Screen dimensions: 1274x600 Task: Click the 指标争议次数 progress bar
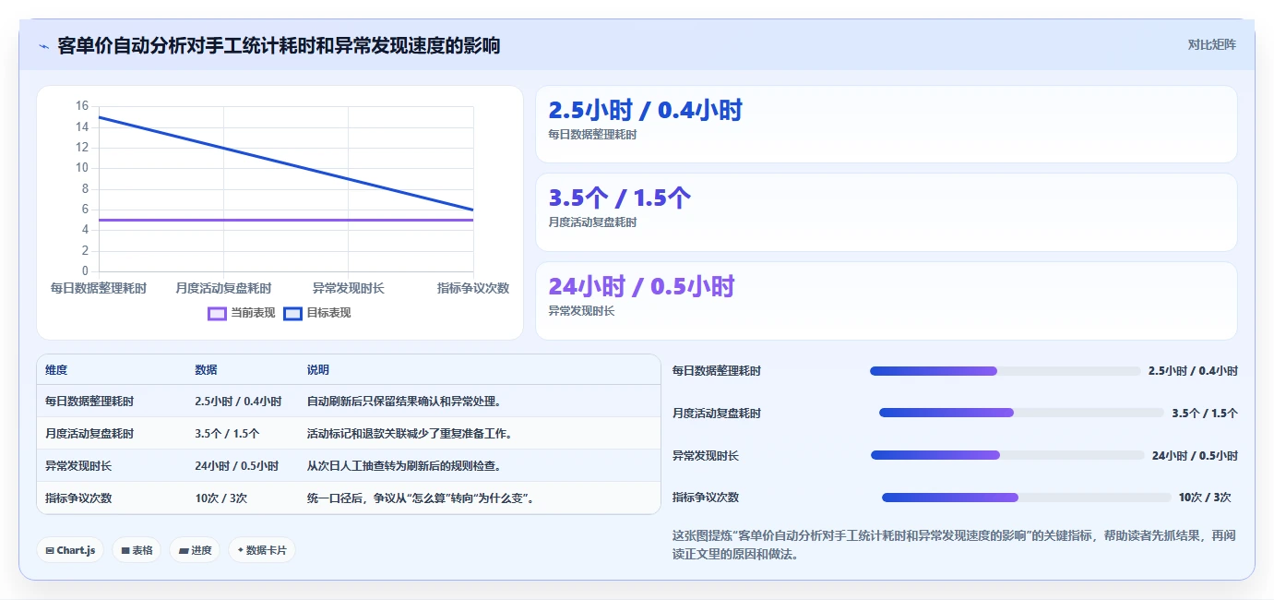click(1026, 498)
